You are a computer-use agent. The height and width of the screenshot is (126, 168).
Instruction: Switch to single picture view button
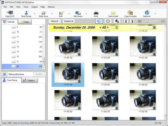pyautogui.click(x=108, y=21)
